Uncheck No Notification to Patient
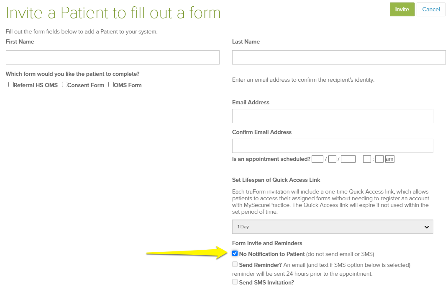This screenshot has width=448, height=287. point(235,253)
